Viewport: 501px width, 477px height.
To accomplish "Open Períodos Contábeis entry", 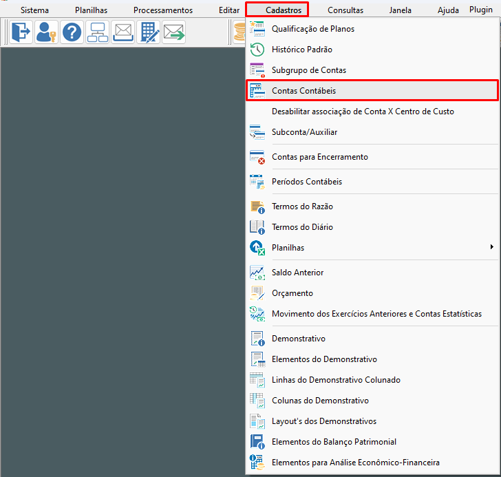I will (x=372, y=182).
